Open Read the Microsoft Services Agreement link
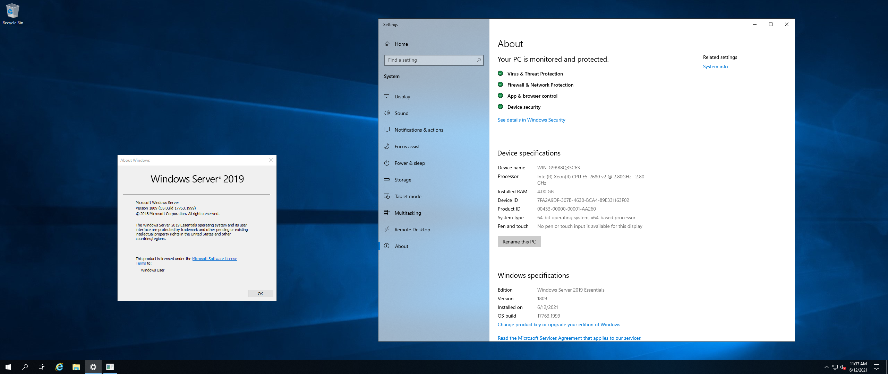 pyautogui.click(x=569, y=338)
